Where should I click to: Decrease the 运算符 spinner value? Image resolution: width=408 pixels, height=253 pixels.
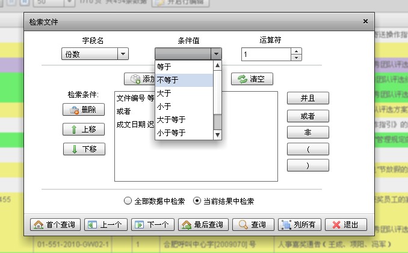pyautogui.click(x=296, y=58)
